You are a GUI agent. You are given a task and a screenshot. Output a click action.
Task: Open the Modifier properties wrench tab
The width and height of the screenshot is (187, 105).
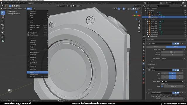(x=143, y=64)
